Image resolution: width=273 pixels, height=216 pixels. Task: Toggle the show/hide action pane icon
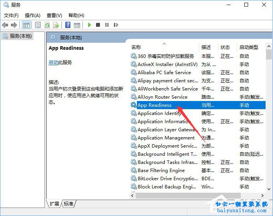pyautogui.click(x=77, y=25)
